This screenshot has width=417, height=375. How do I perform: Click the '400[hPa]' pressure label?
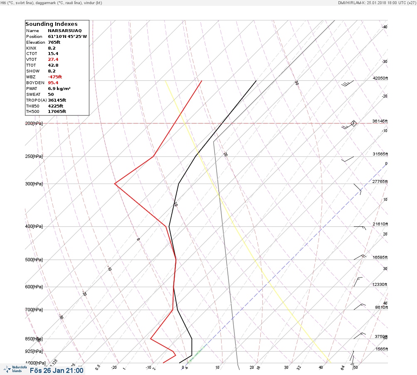[x=34, y=226]
